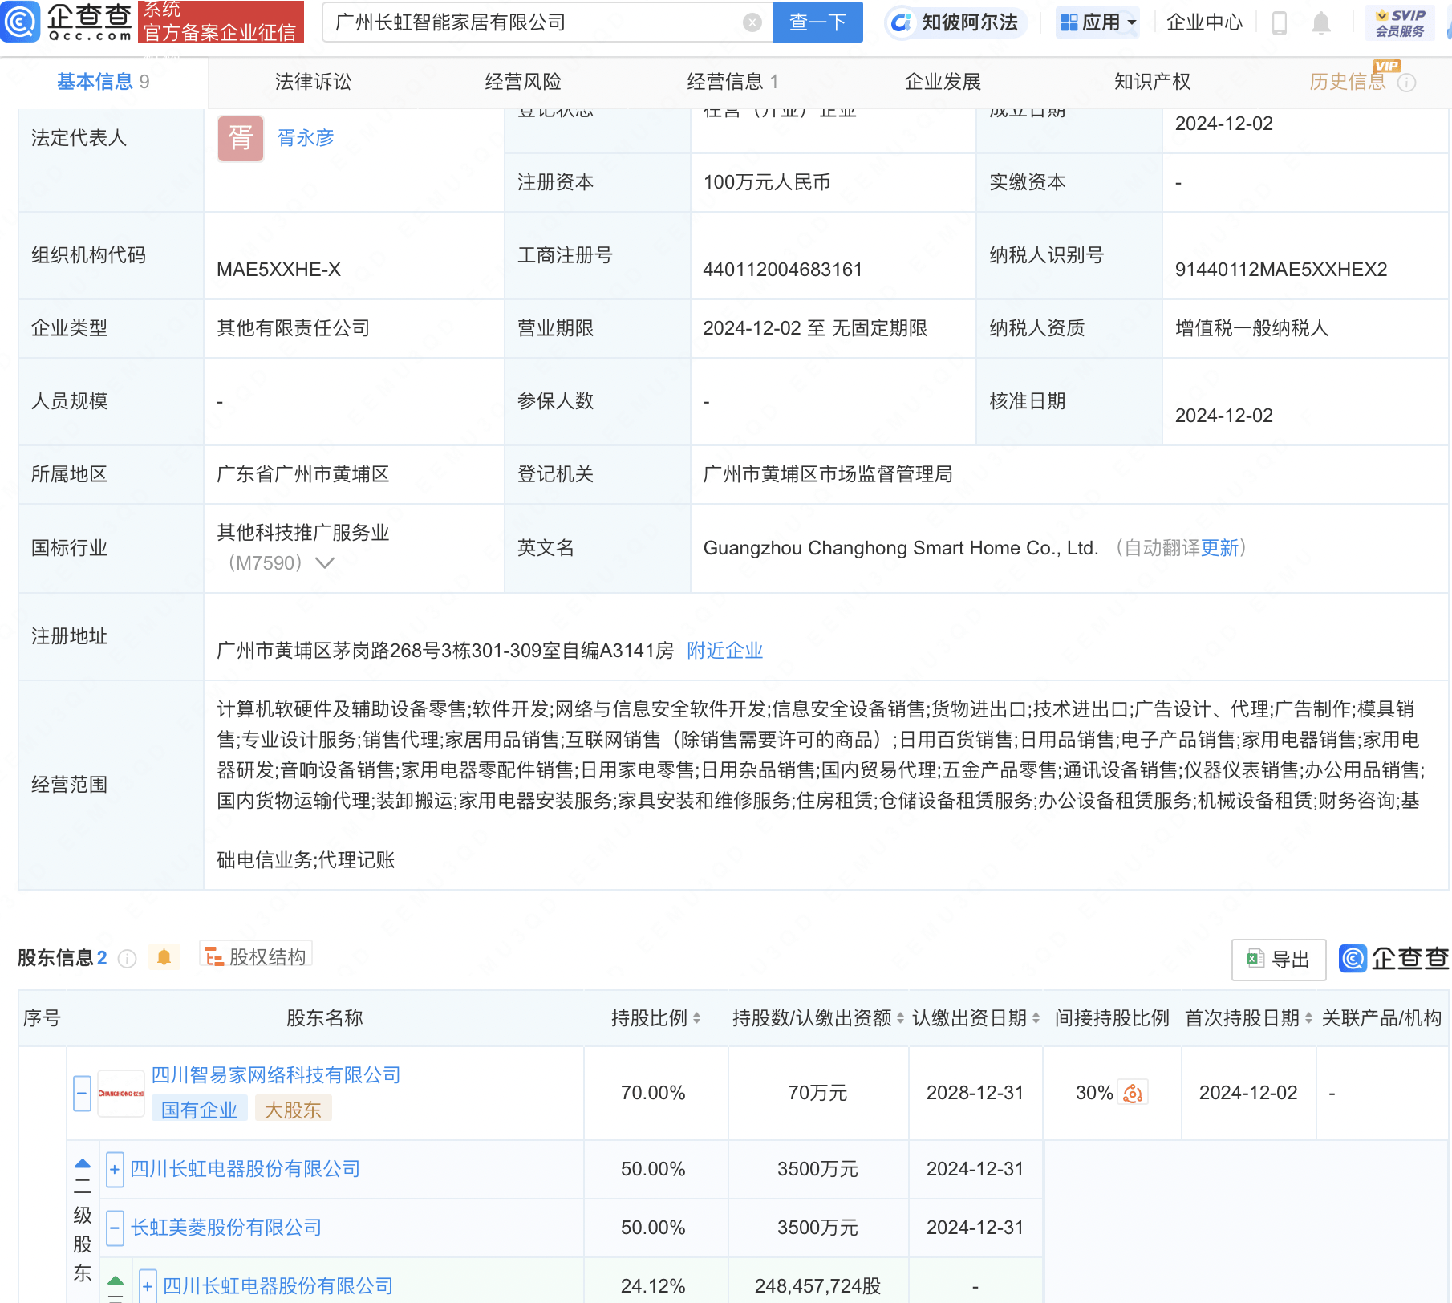The image size is (1452, 1303).
Task: Expand 四川长虹电器股份有限公司 24.12% row
Action: point(148,1286)
